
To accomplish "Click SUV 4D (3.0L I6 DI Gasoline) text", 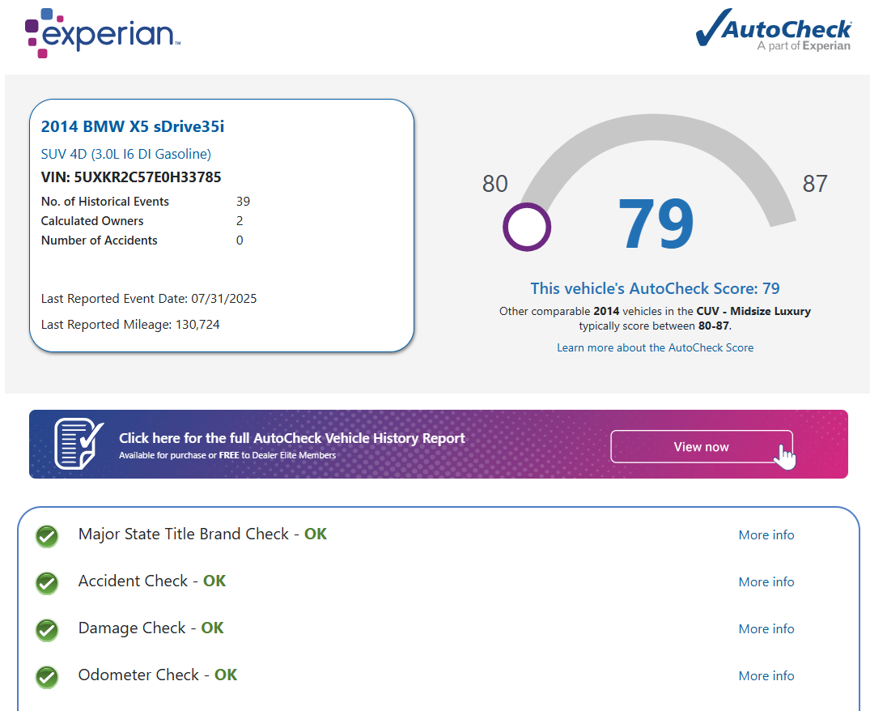I will (x=126, y=154).
